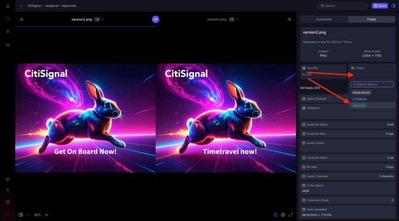399x221 pixels.
Task: Open the help chat icon in the sidebar
Action: point(7,179)
